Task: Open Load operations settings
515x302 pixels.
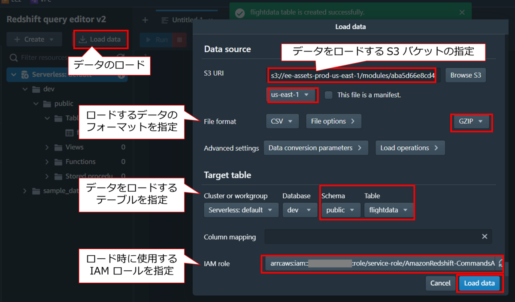Action: 410,148
